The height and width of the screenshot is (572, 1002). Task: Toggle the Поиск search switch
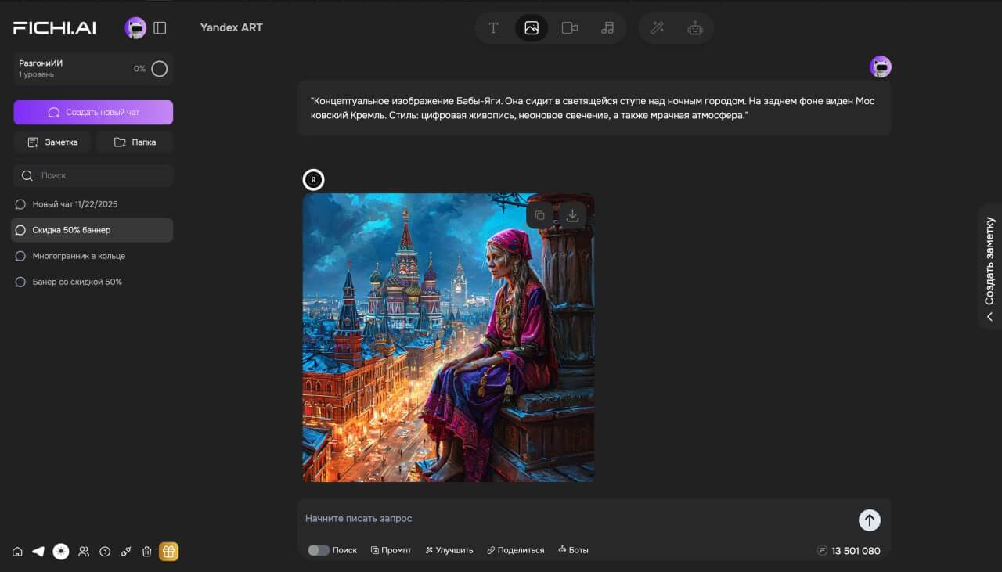point(318,550)
